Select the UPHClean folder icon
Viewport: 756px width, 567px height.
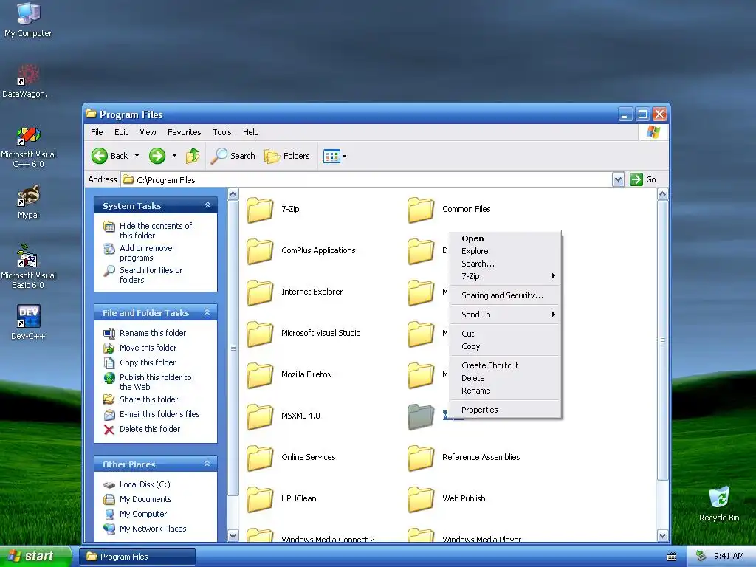pyautogui.click(x=260, y=499)
